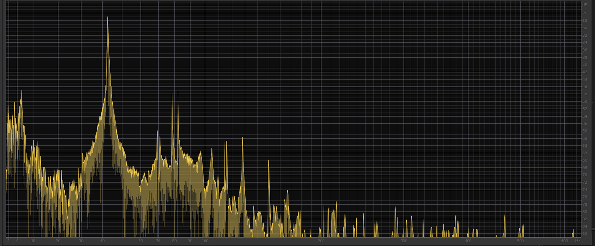Click the -30 level label

point(584,28)
